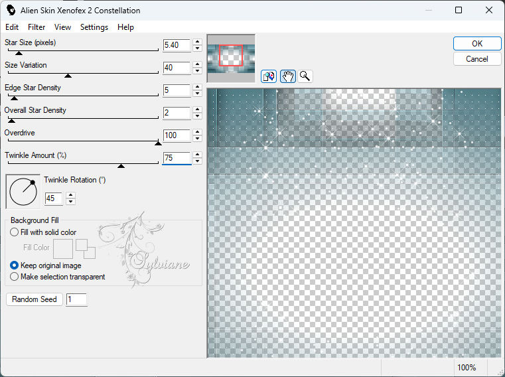Decrease Edge Star Density value
Viewport: 505px width, 377px height.
[198, 94]
